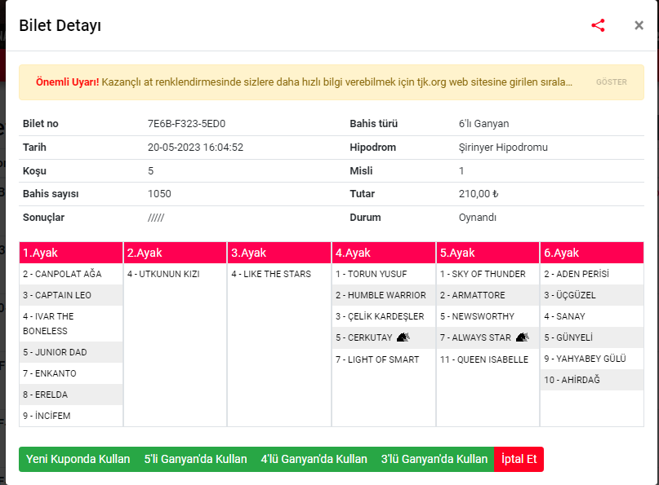The image size is (659, 485).
Task: Select the 6.Ayak column header
Action: pos(592,253)
